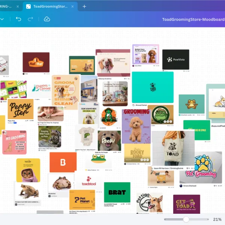The height and width of the screenshot is (225, 225).
Task: Select the Haf-Haf logo image
Action: (x=36, y=62)
